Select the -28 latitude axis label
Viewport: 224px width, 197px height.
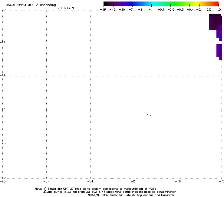coord(3,143)
